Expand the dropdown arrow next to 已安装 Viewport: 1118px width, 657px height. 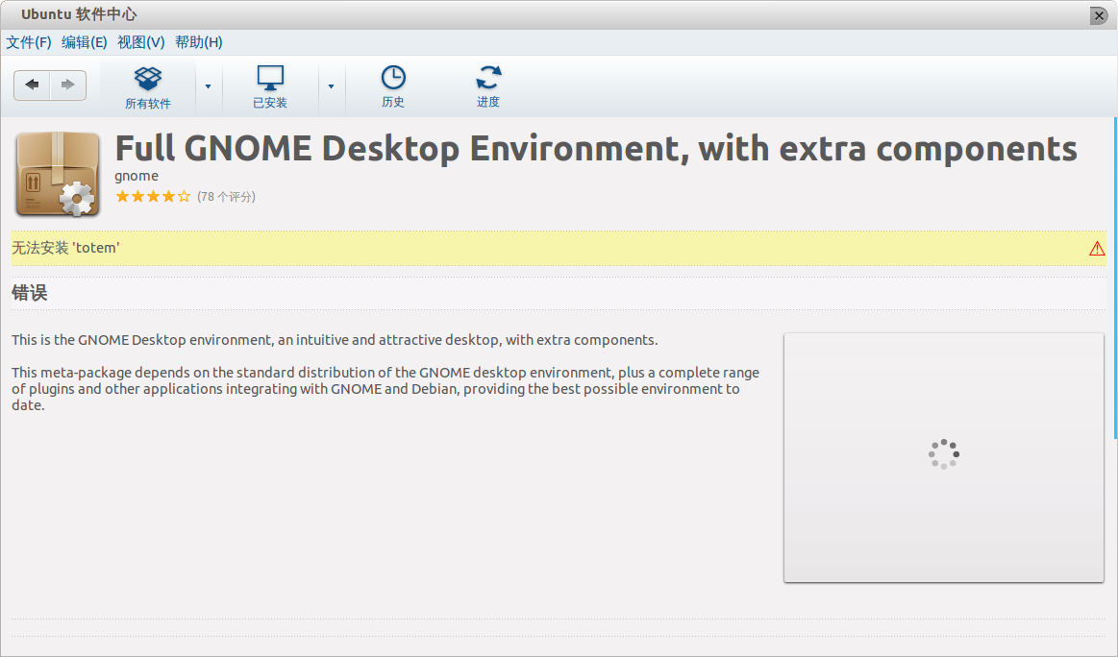(331, 87)
